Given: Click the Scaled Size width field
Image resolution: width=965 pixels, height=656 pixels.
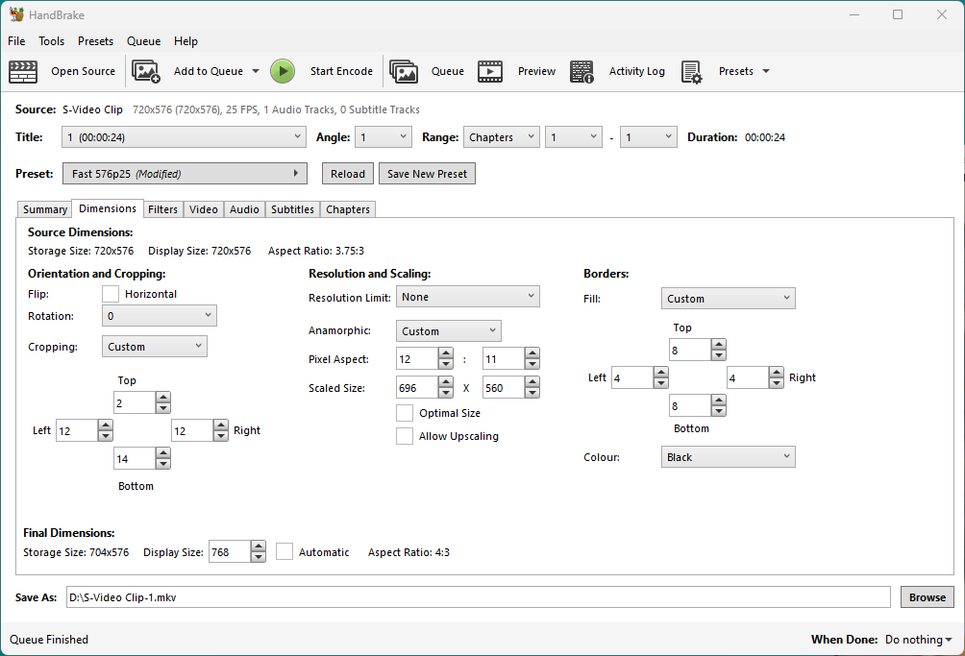Looking at the screenshot, I should tap(417, 387).
